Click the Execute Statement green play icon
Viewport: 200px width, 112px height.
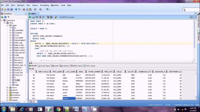30,17
